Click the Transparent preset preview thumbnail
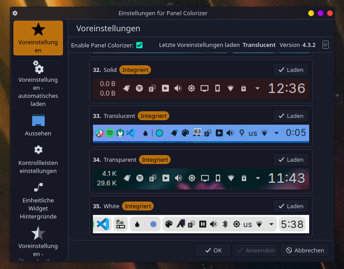This screenshot has height=269, width=344. point(201,178)
